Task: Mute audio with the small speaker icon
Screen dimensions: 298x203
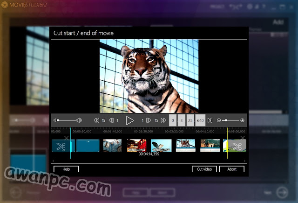Action: 55,120
